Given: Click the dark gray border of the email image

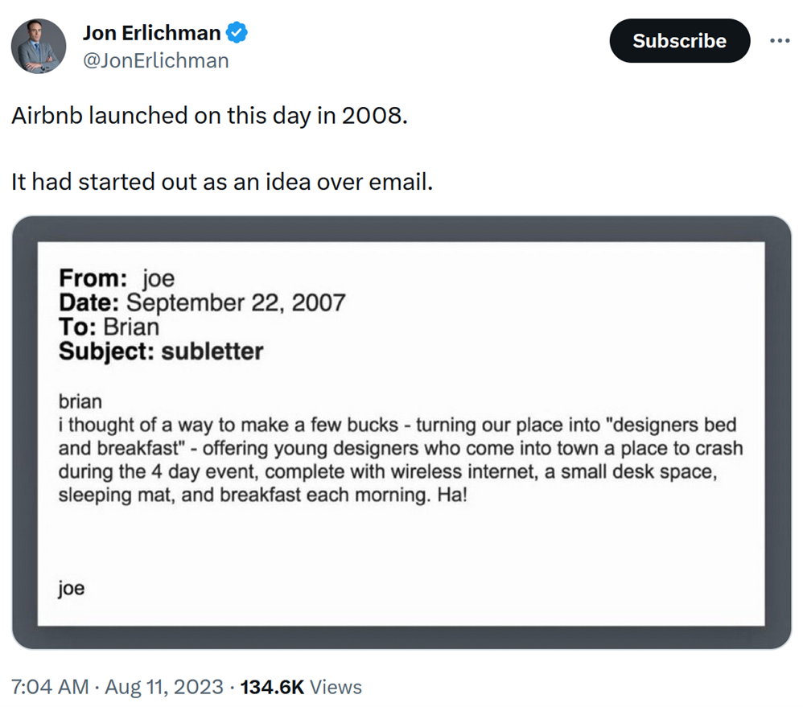Looking at the screenshot, I should [24, 434].
